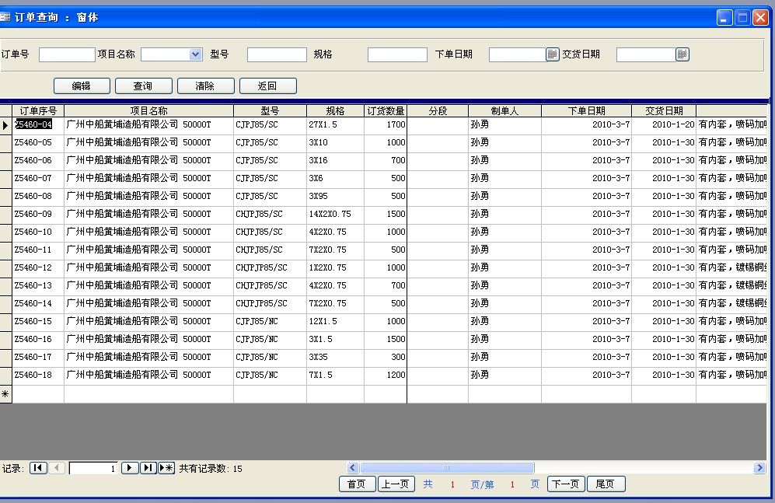775x503 pixels.
Task: Click the 清除 button
Action: tap(205, 86)
